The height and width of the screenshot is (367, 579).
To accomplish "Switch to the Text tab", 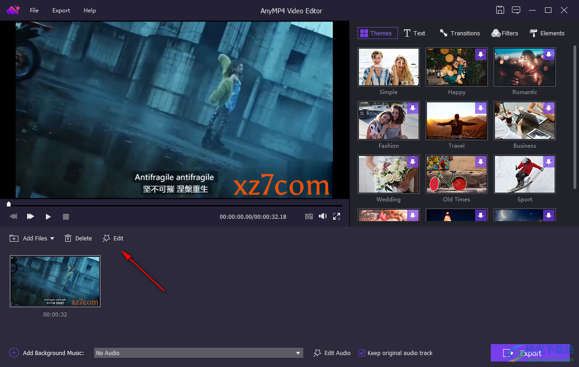I will pyautogui.click(x=414, y=33).
